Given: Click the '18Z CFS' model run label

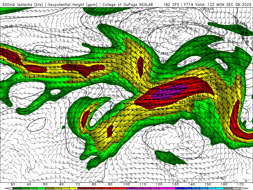Looking at the screenshot, I should click(171, 4).
